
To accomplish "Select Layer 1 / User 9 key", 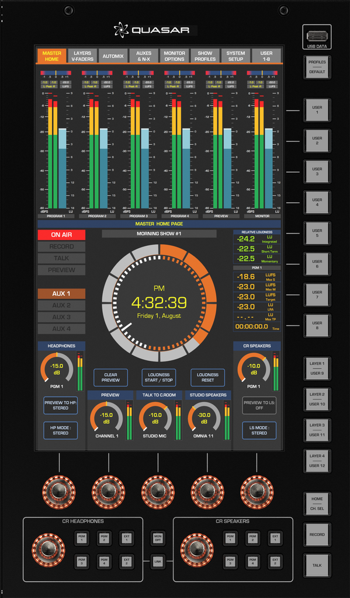I will point(317,368).
